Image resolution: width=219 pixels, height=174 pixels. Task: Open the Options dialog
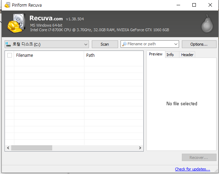(x=199, y=44)
